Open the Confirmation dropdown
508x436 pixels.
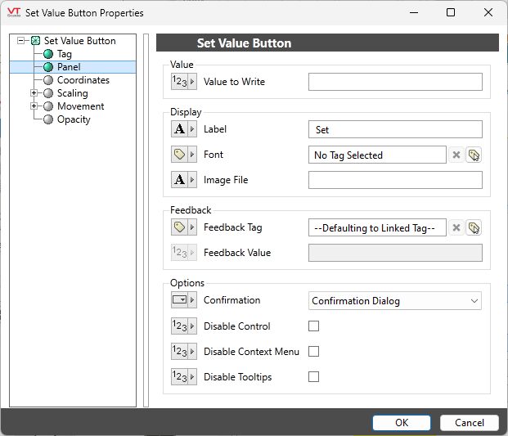point(395,301)
